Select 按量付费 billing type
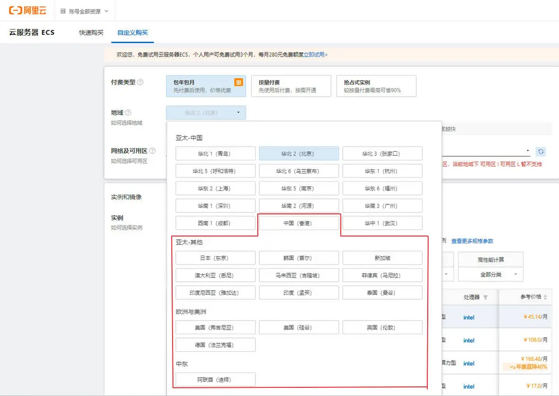 (x=291, y=86)
